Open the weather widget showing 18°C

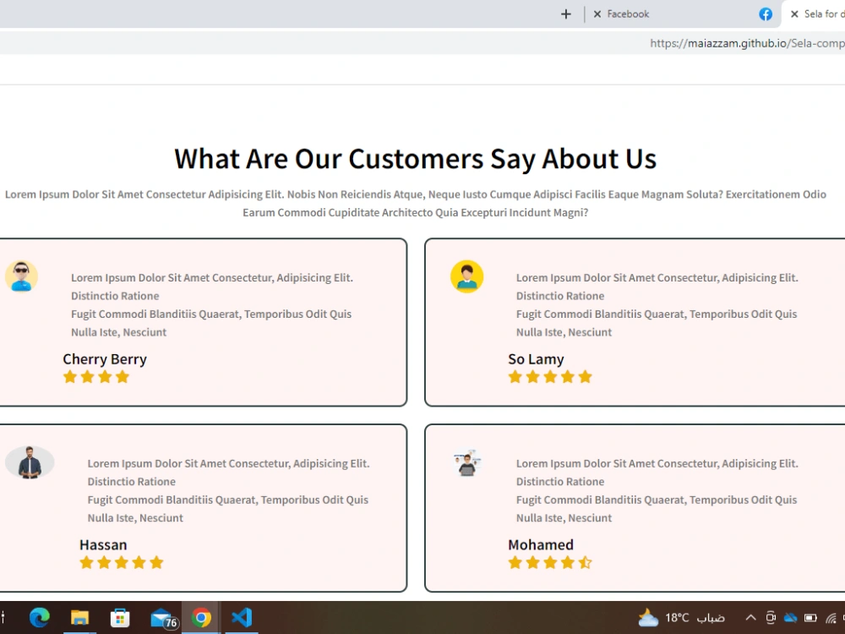(x=681, y=617)
